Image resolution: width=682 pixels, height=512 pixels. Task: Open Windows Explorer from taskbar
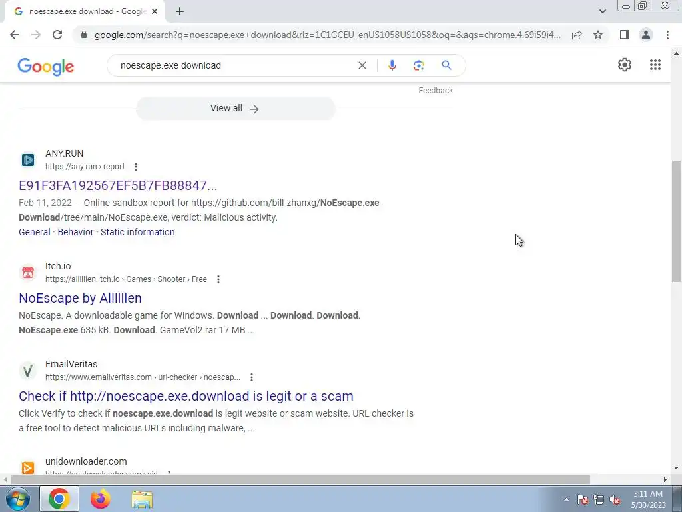(143, 499)
